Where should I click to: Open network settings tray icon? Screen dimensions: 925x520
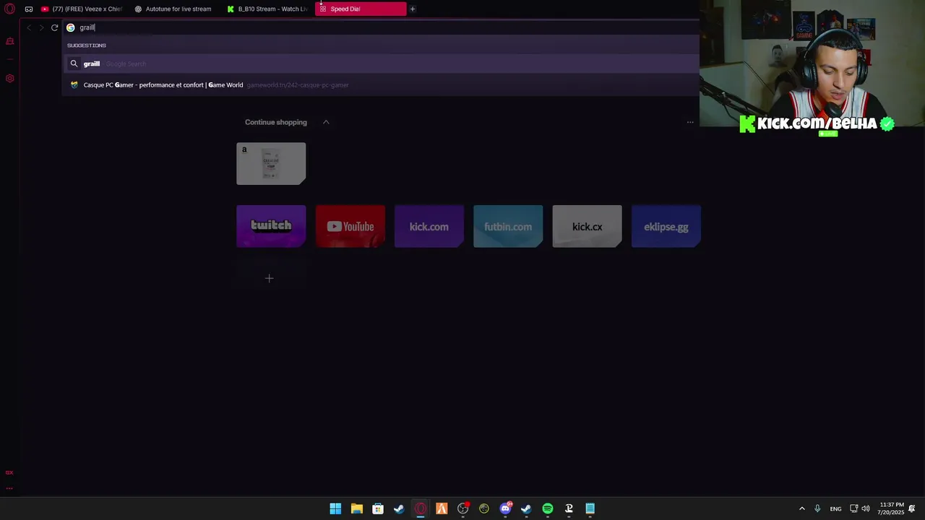coord(853,508)
